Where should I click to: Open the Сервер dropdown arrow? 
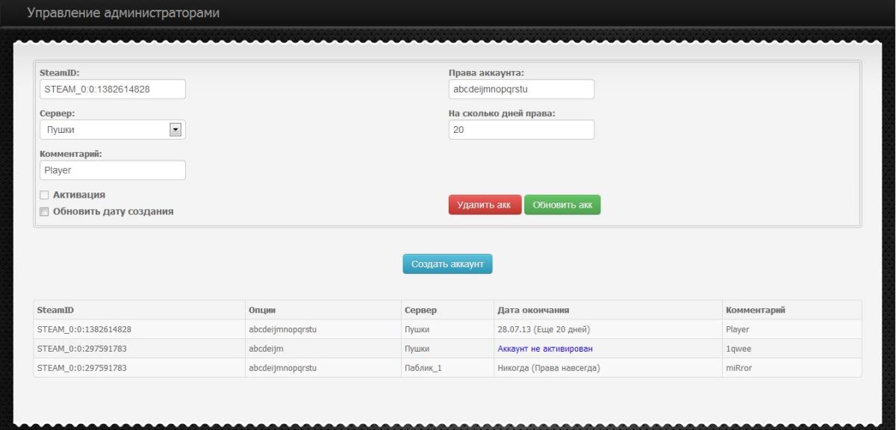click(x=176, y=130)
